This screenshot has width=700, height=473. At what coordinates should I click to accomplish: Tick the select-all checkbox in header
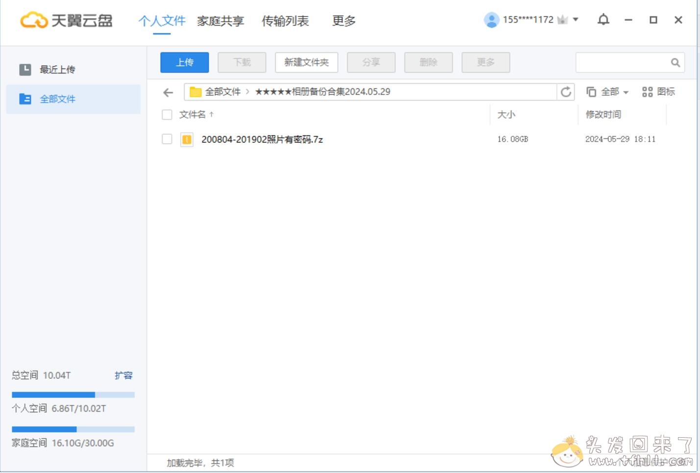pos(167,115)
